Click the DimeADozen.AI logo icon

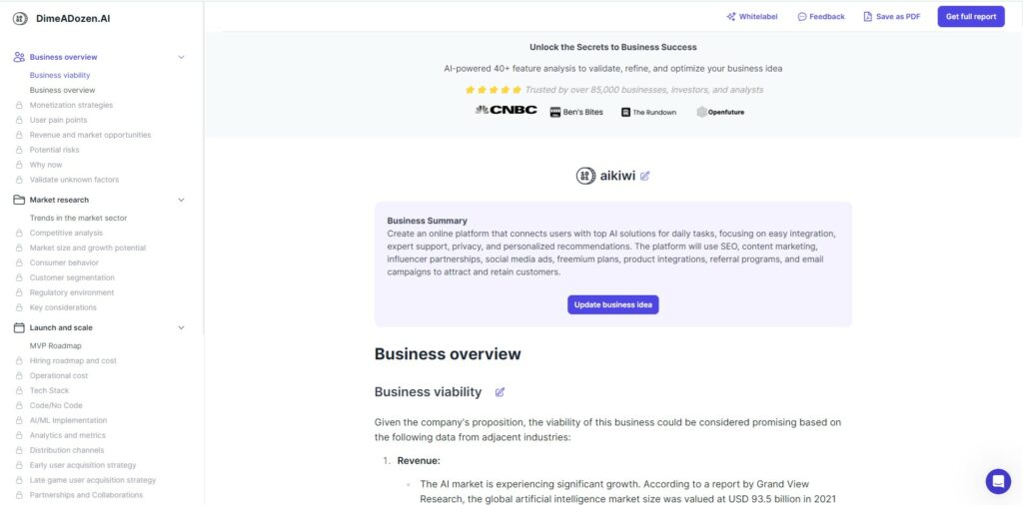(20, 18)
